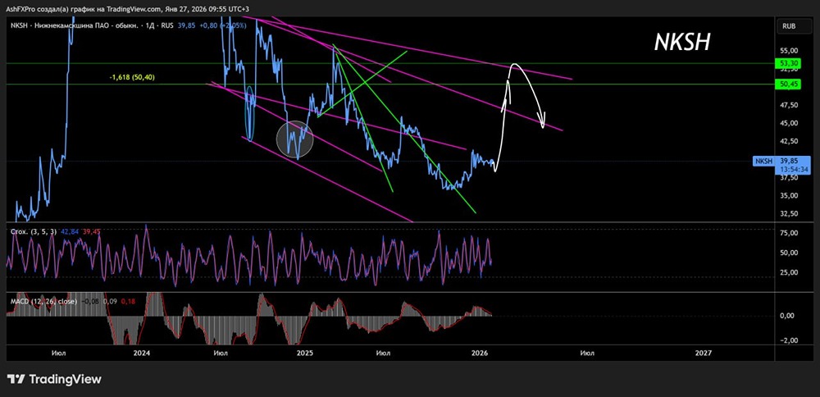The height and width of the screenshot is (397, 820).
Task: Click the blue NKSH 39,85 last-price tag
Action: 782,161
